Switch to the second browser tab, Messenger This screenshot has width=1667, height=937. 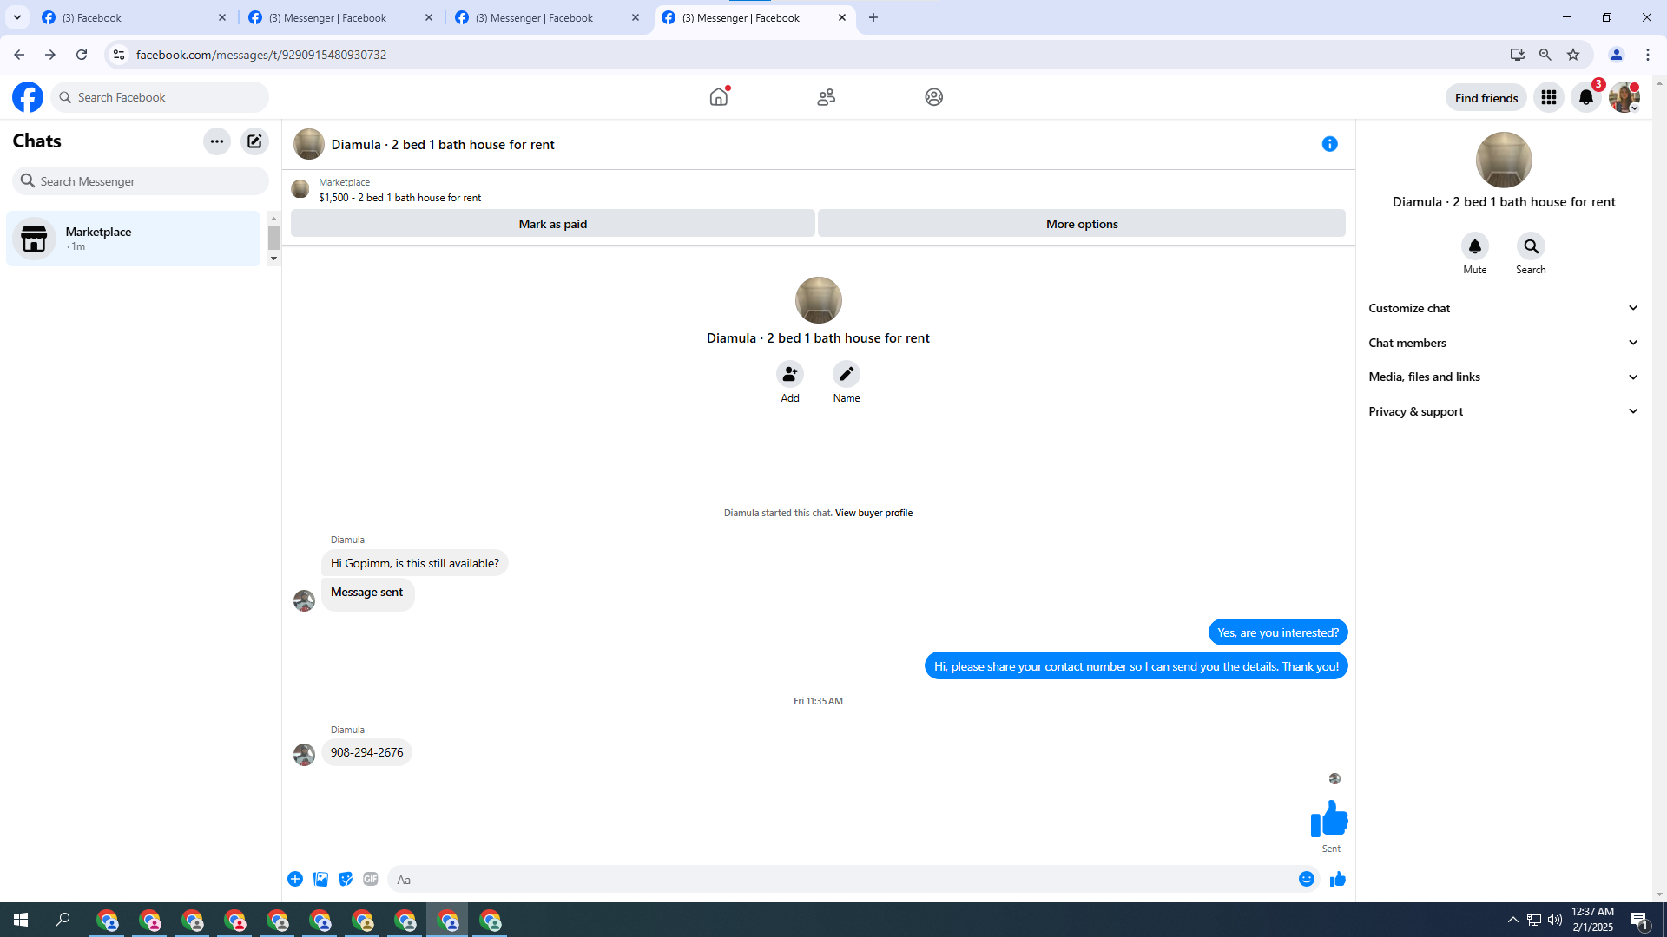tap(340, 17)
